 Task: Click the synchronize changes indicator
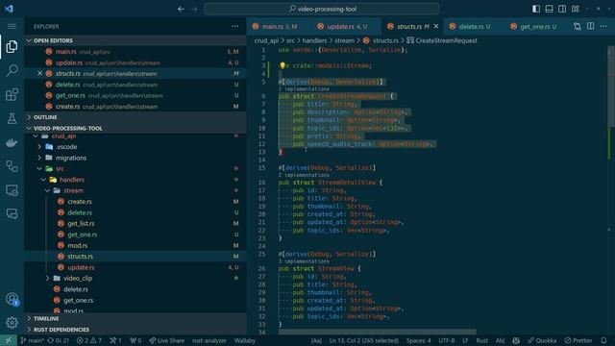(58, 340)
